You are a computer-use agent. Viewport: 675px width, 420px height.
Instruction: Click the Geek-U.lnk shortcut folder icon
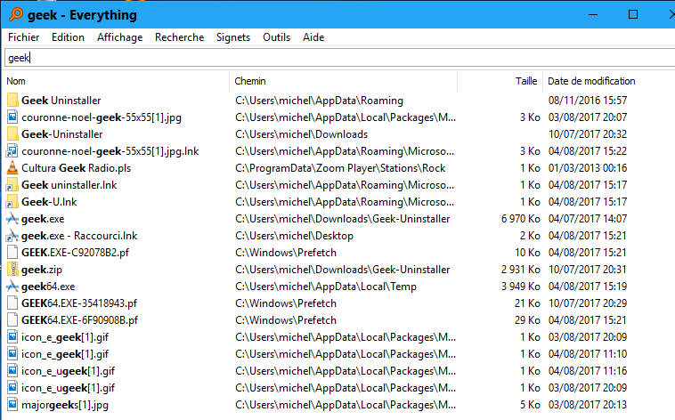click(12, 202)
